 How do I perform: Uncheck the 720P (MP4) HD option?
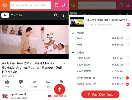coord(127,78)
